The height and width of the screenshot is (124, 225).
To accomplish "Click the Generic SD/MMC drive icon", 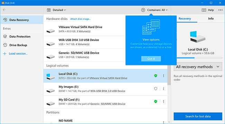I will pyautogui.click(x=51, y=56).
